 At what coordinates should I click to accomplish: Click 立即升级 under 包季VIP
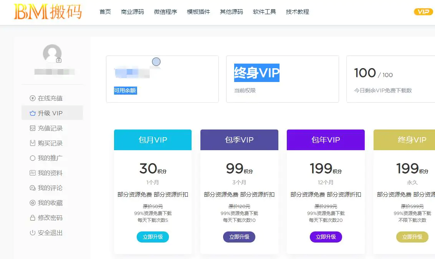pos(239,237)
